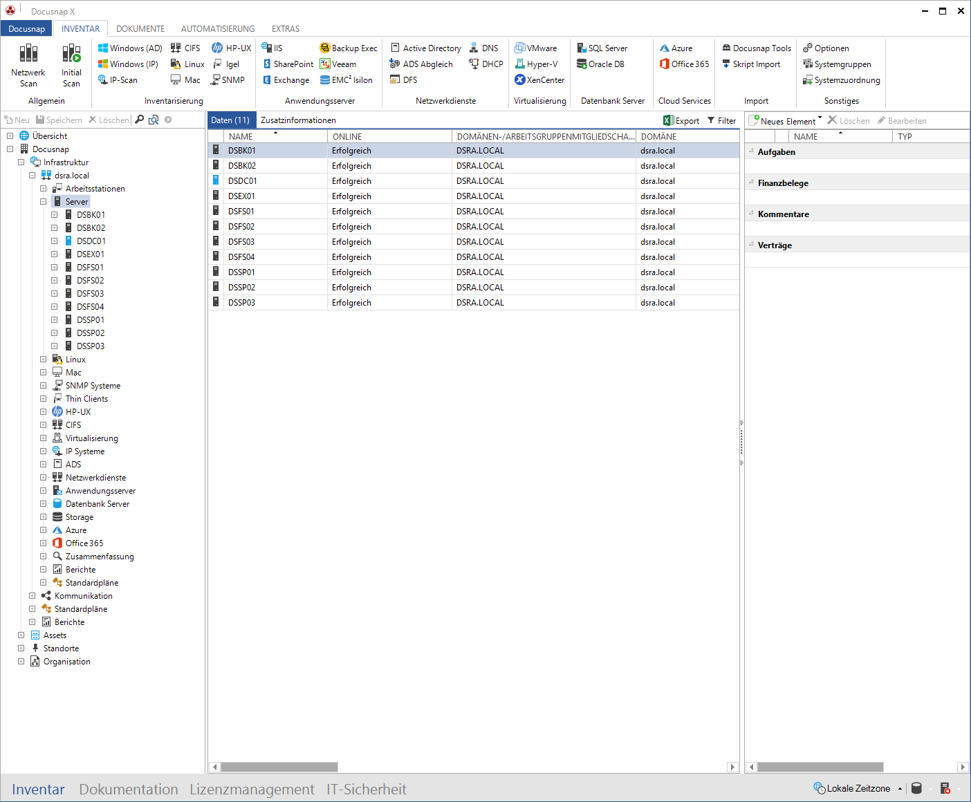Go to the Dokumentation module
Image resolution: width=971 pixels, height=802 pixels.
point(129,790)
